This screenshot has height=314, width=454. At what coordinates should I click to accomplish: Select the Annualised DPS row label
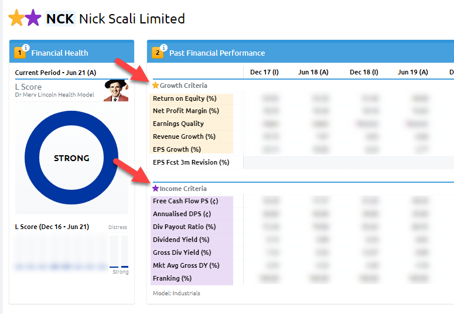(182, 214)
